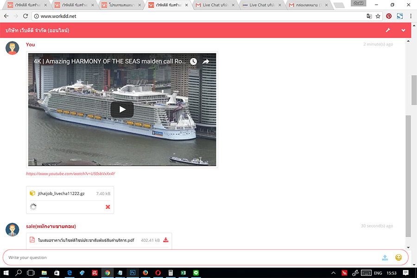
Task: Click the "You" sender name
Action: tap(30, 44)
